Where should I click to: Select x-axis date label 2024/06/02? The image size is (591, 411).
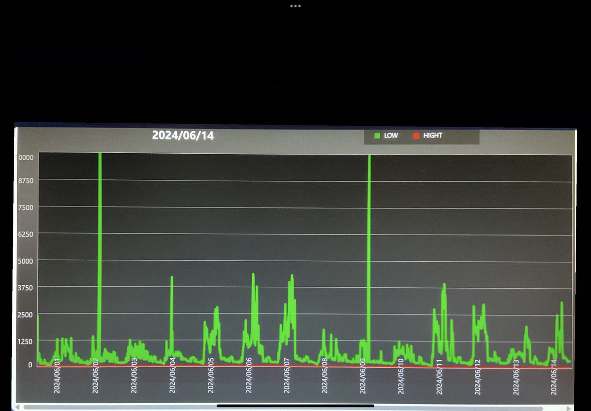(x=95, y=376)
